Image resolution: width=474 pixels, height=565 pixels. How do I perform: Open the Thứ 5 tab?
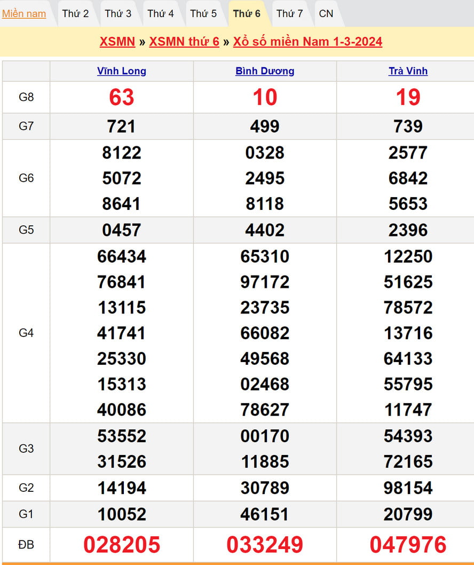[x=203, y=14]
